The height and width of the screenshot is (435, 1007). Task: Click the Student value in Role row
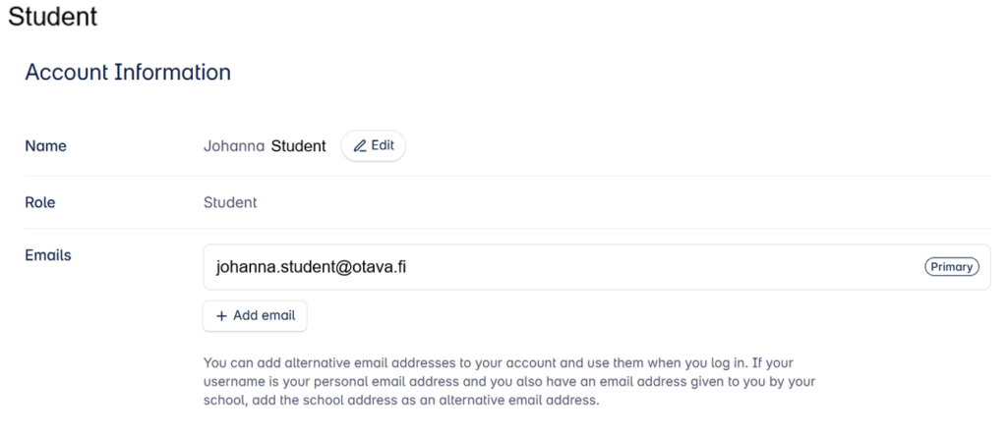[x=230, y=202]
